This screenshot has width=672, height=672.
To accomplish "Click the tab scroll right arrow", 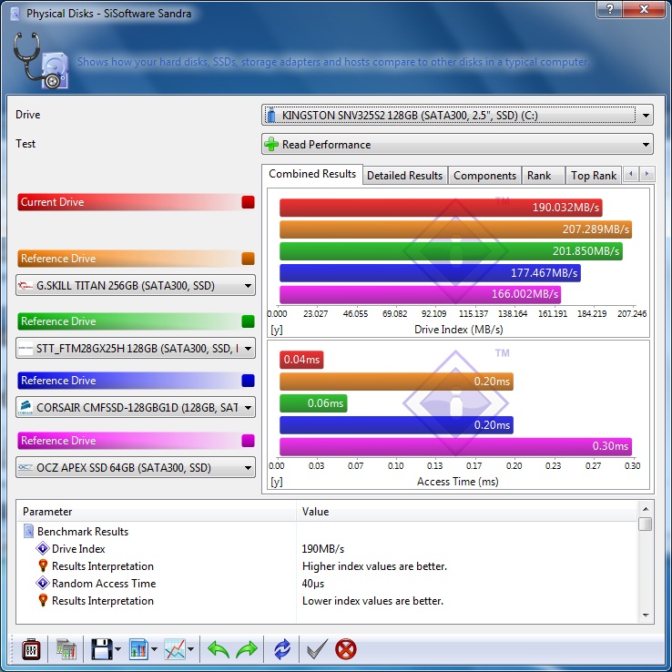I will pyautogui.click(x=647, y=174).
